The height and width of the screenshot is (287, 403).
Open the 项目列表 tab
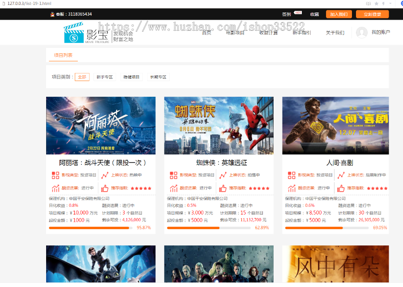pyautogui.click(x=63, y=56)
